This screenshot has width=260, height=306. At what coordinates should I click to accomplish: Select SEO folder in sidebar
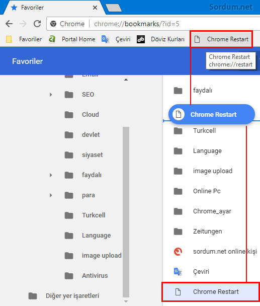point(88,95)
